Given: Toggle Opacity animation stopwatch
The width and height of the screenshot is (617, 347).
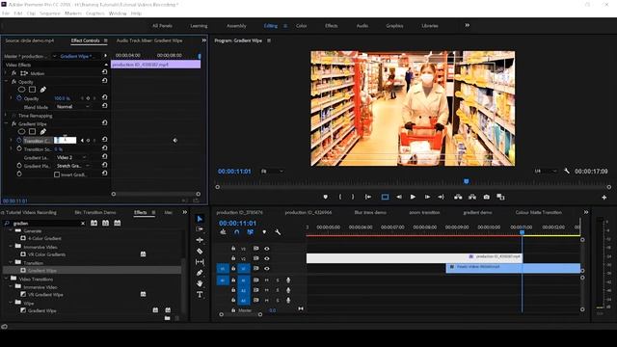Looking at the screenshot, I should (x=19, y=98).
